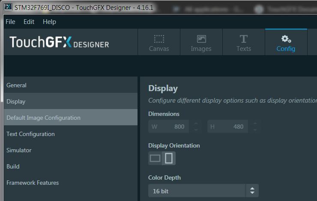Click the app icon in the title bar
Image resolution: width=317 pixels, height=201 pixels.
click(8, 7)
